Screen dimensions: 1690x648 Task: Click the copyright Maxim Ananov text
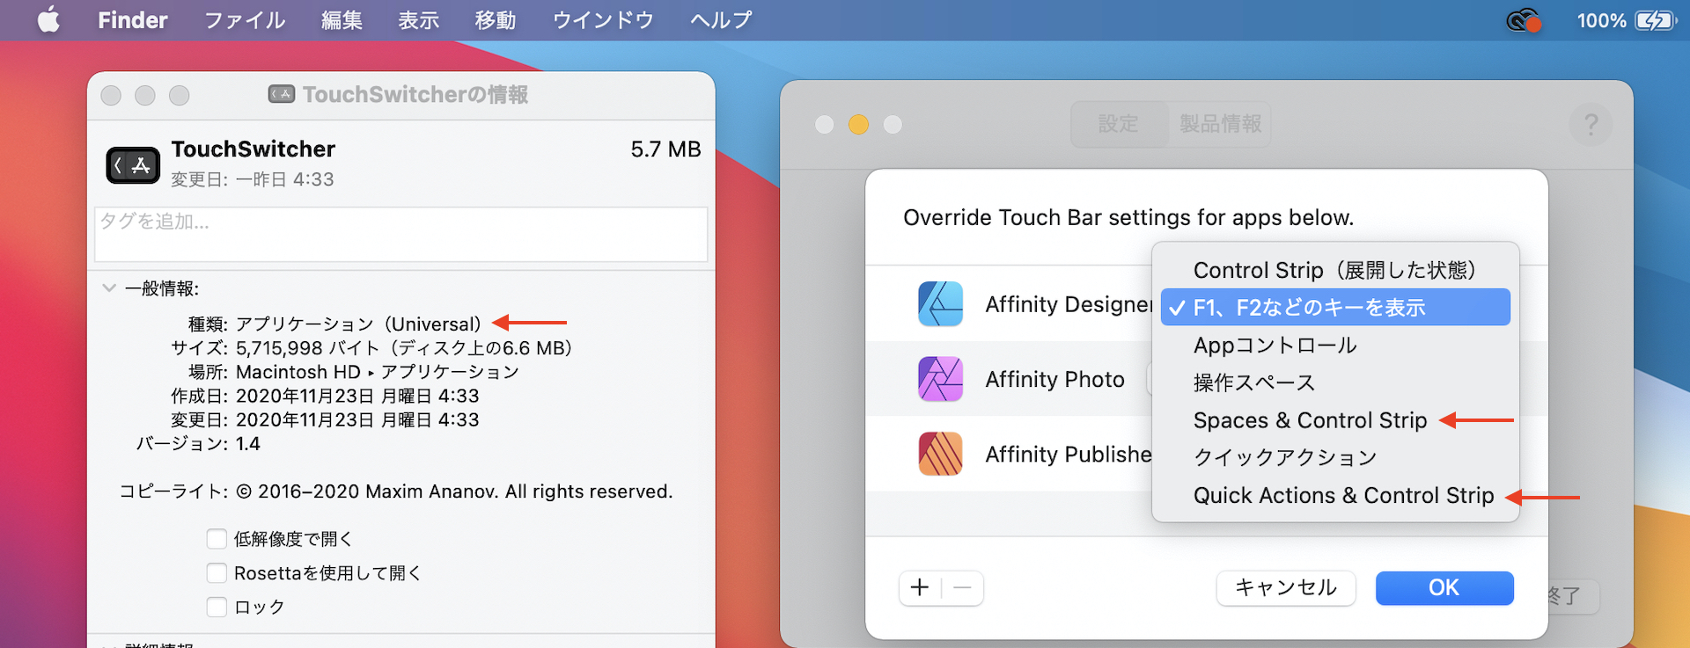pyautogui.click(x=454, y=491)
